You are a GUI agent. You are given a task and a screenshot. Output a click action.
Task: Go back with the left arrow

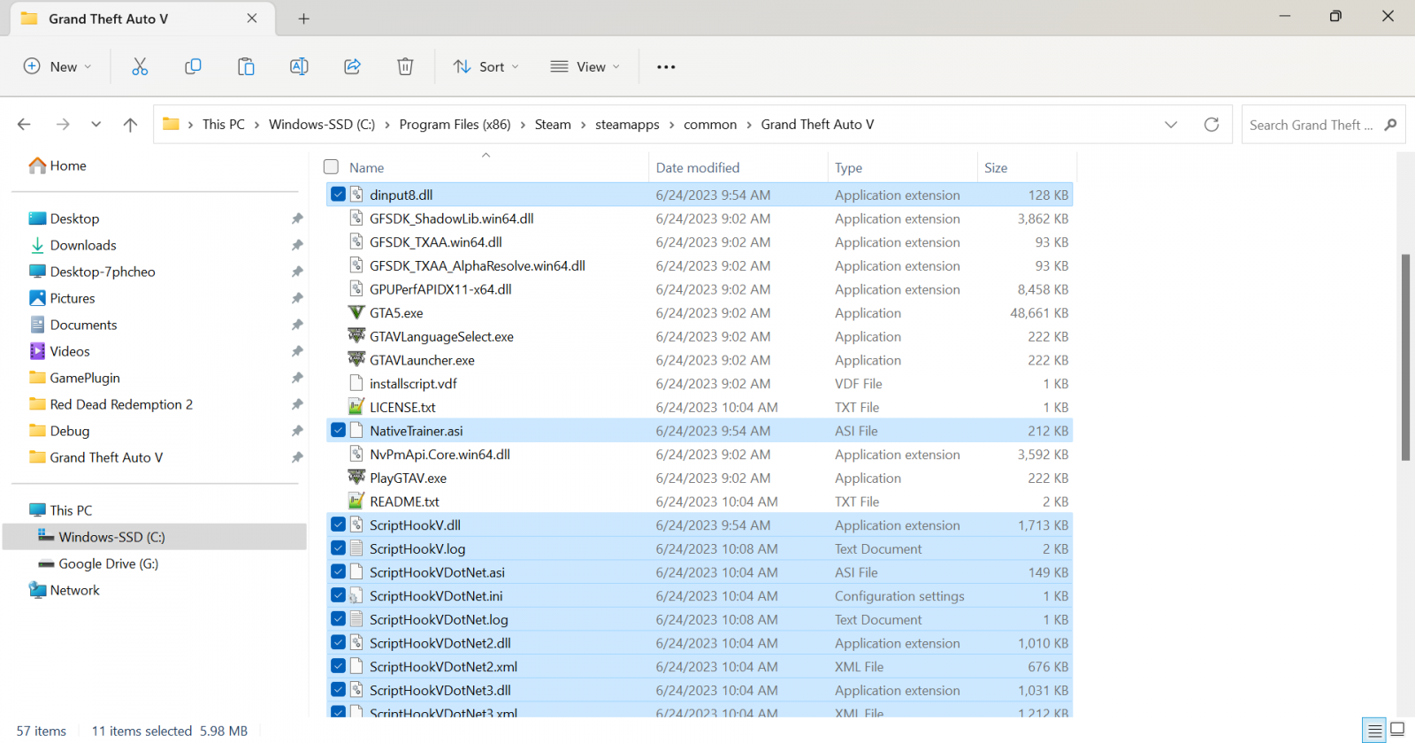(x=24, y=125)
